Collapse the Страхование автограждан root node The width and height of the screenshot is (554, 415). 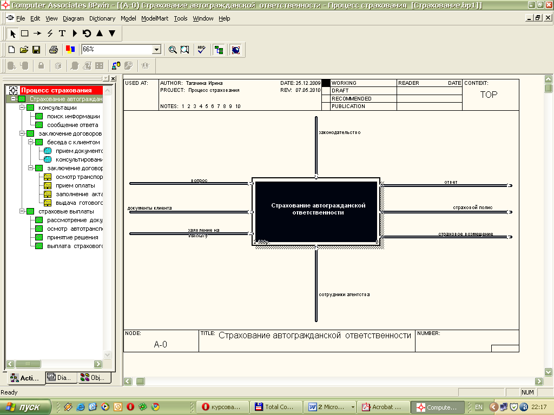pos(13,99)
